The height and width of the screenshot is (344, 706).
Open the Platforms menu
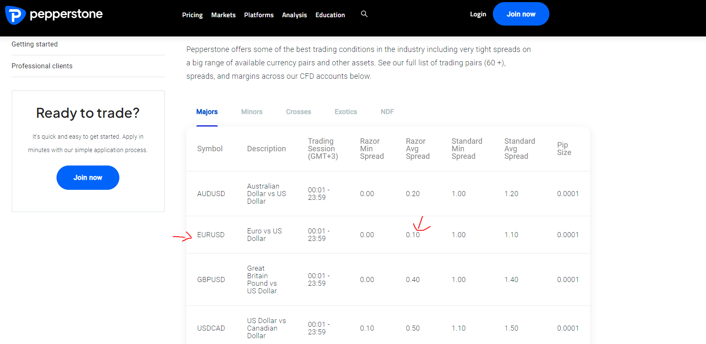tap(259, 15)
